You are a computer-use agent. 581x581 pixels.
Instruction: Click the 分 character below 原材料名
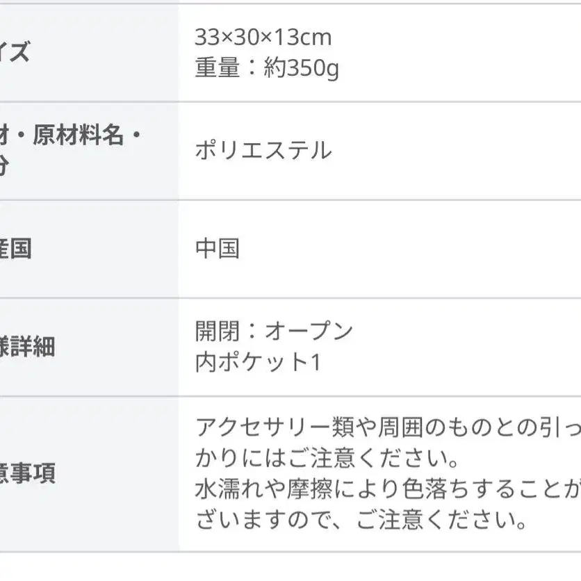[x=6, y=167]
